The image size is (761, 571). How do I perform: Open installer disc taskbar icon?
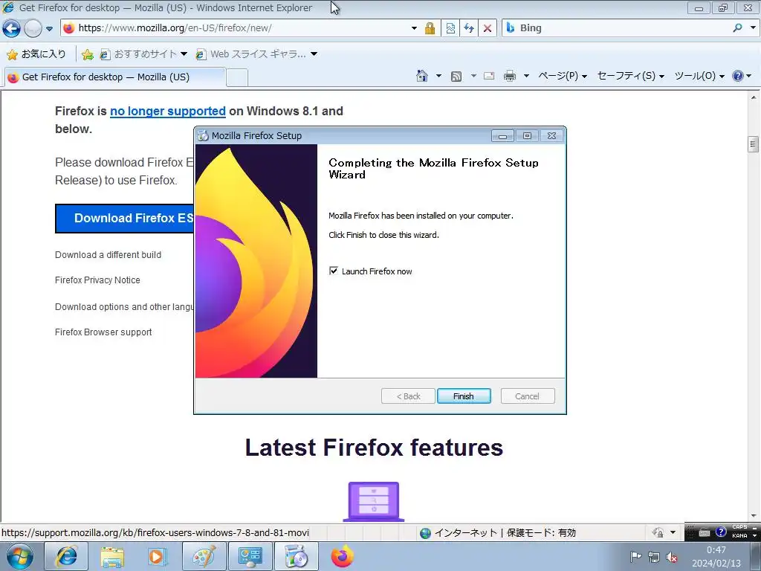(297, 556)
